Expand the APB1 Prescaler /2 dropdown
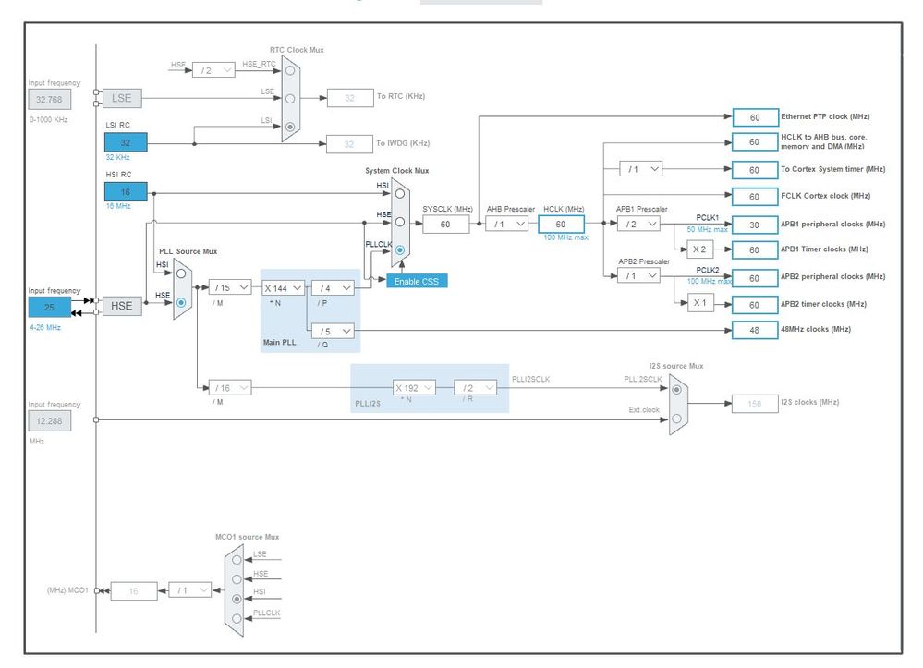The image size is (923, 668). 638,225
